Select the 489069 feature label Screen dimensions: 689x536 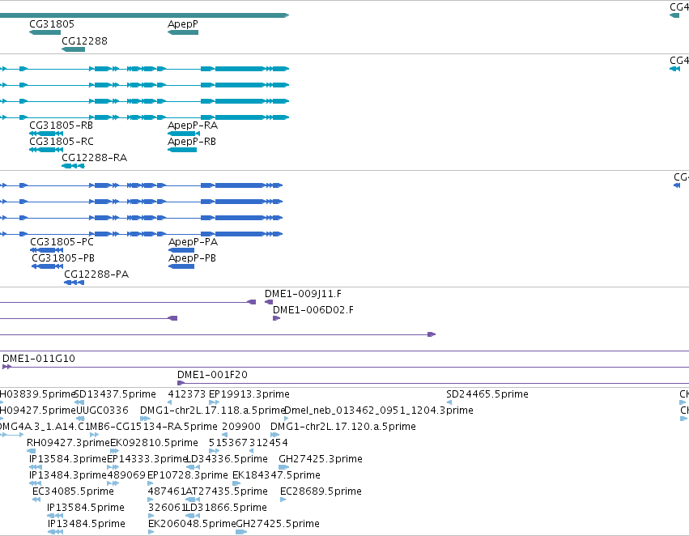point(126,475)
